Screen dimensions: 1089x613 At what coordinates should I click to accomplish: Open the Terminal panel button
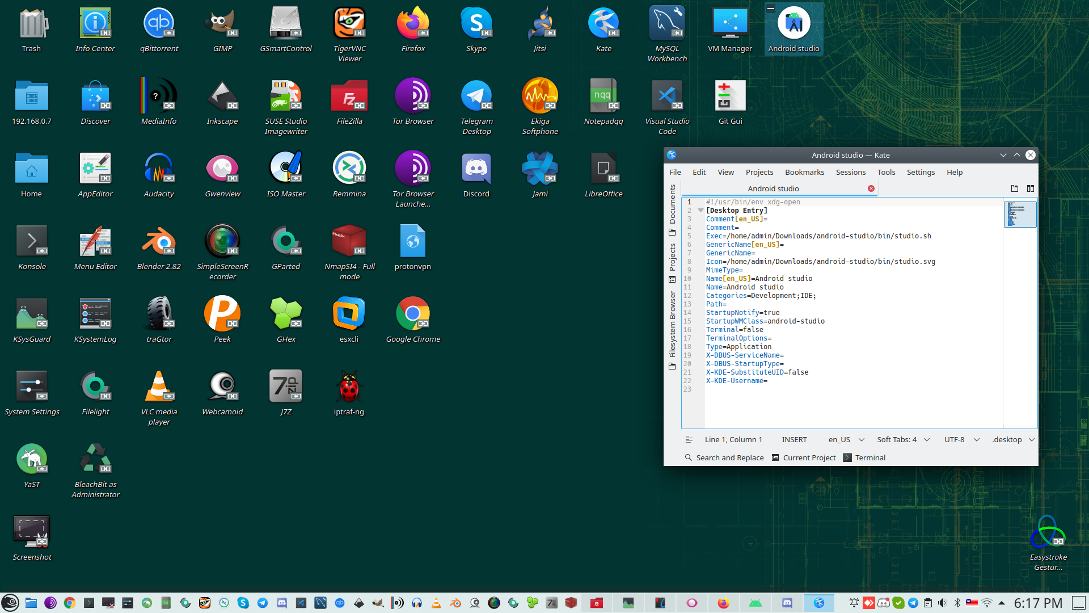[x=864, y=457]
